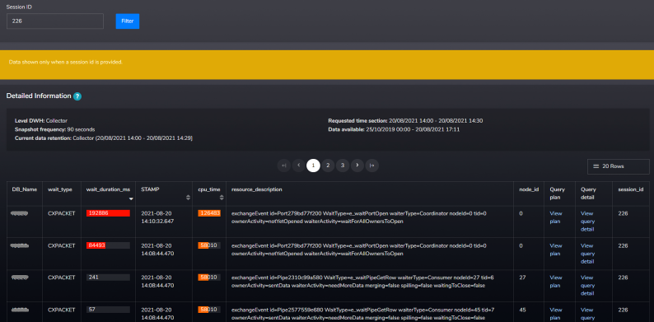Click red 84493 wait duration bar
The width and height of the screenshot is (654, 322).
coord(96,245)
